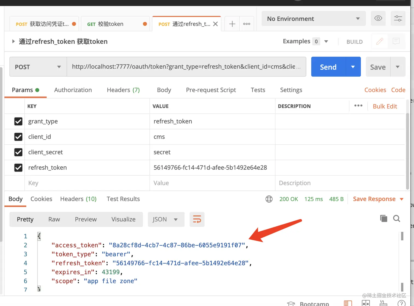Switch response view to Visualize
This screenshot has width=414, height=306.
[x=123, y=219]
